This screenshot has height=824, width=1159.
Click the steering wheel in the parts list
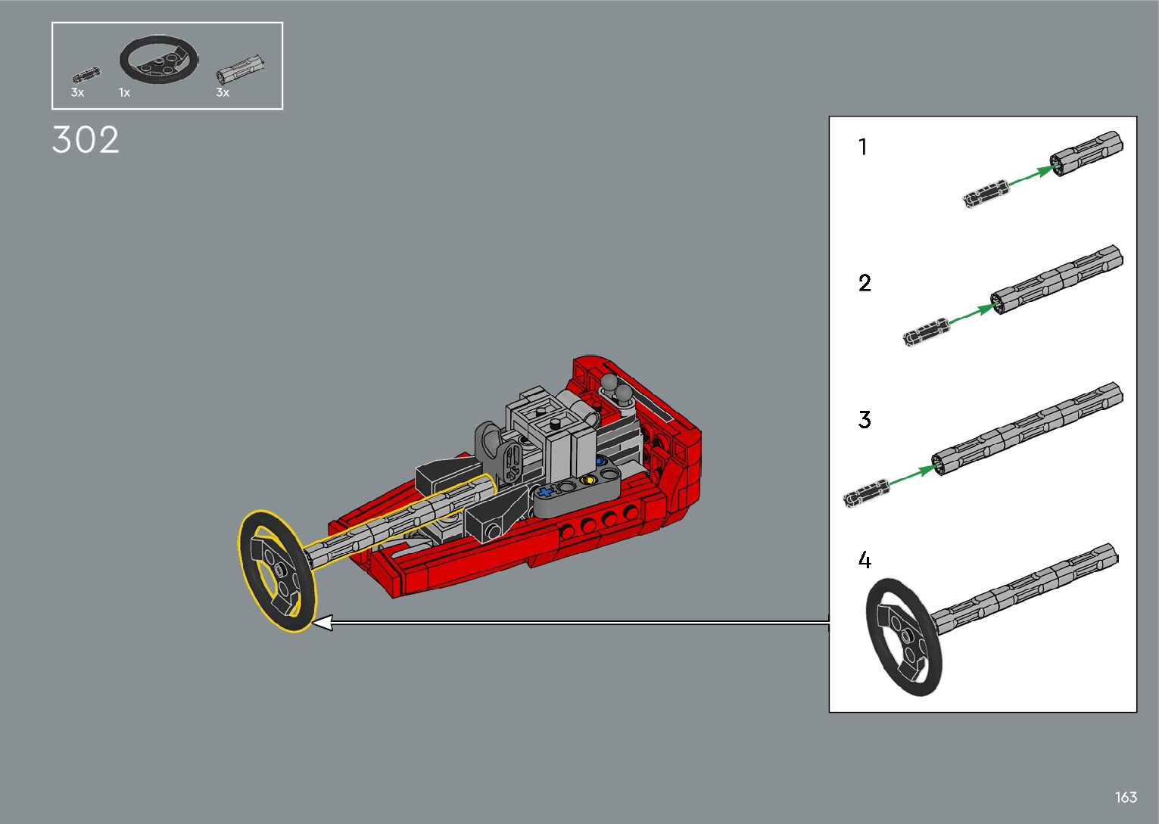point(159,58)
